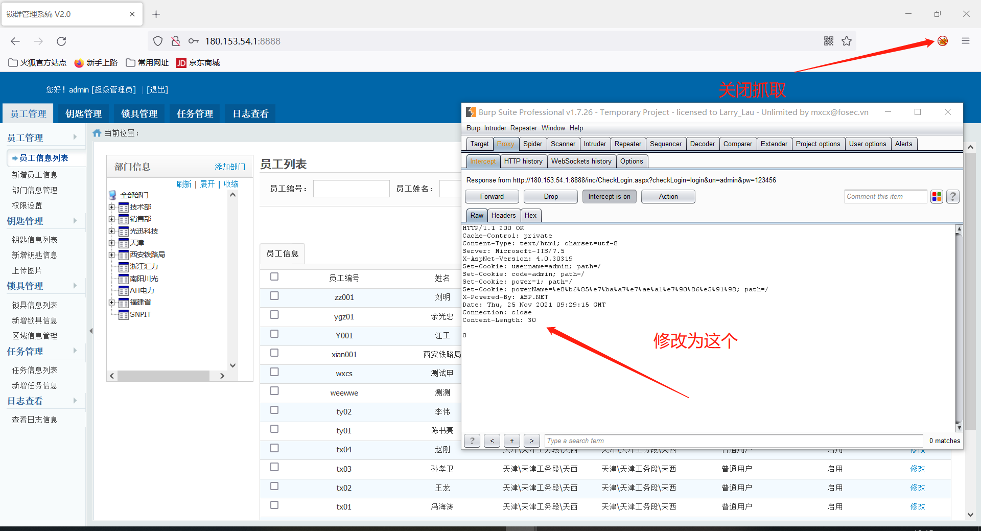
Task: Check the box for employee zz001
Action: pyautogui.click(x=274, y=296)
